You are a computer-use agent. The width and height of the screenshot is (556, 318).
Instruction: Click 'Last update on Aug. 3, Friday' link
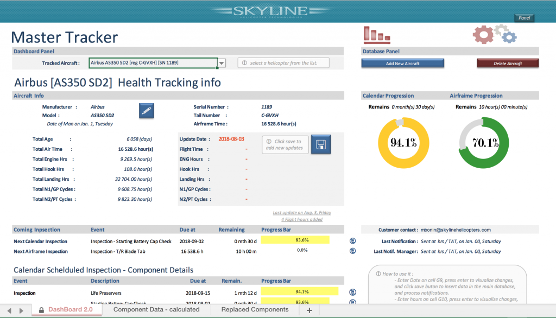click(x=302, y=213)
